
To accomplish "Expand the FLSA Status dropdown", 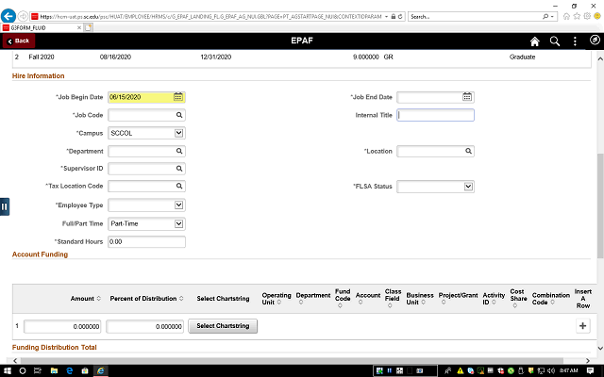I will [x=468, y=187].
